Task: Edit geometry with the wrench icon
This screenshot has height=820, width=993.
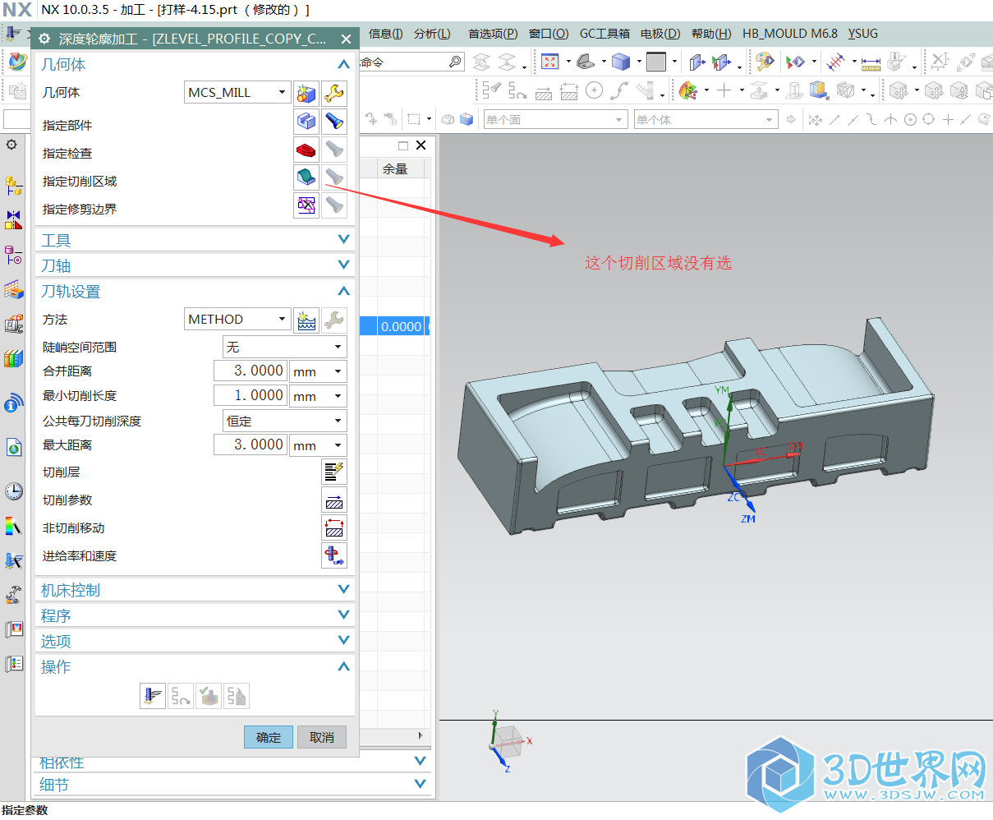Action: (x=334, y=93)
